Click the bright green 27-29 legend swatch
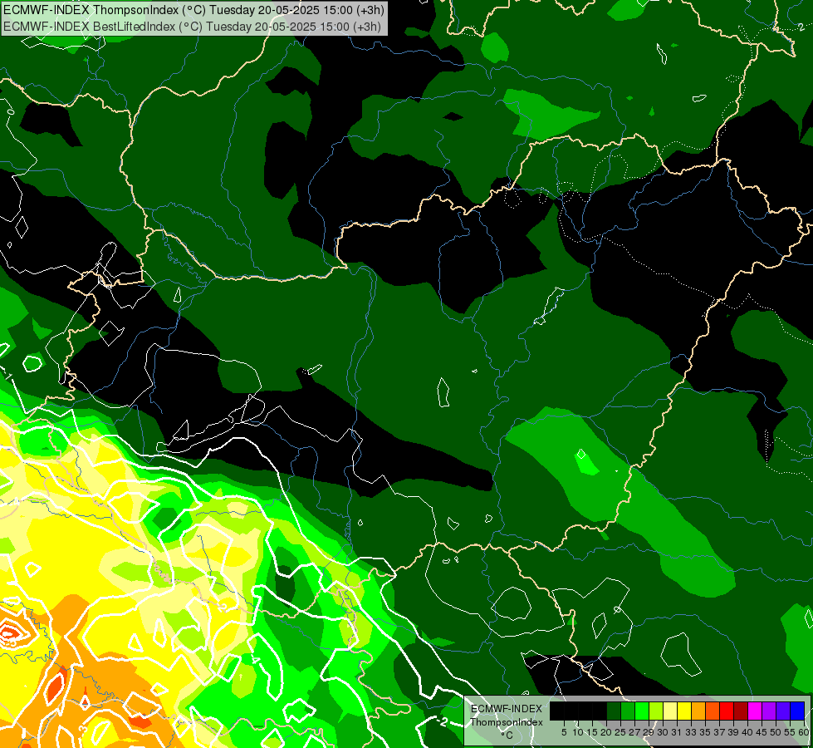Viewport: 813px width, 748px height. 642,711
